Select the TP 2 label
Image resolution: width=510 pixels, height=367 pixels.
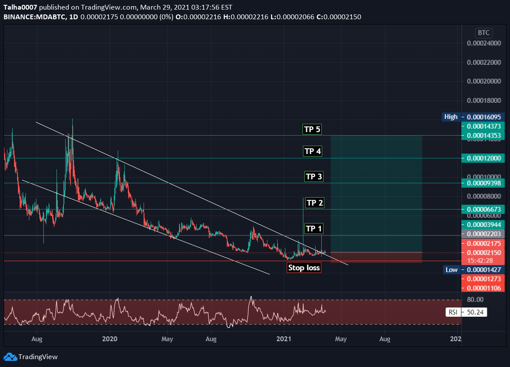point(314,203)
